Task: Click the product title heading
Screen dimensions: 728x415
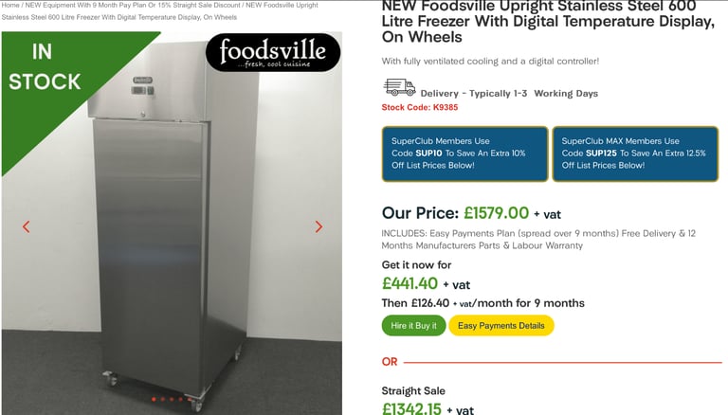Action: 548,22
